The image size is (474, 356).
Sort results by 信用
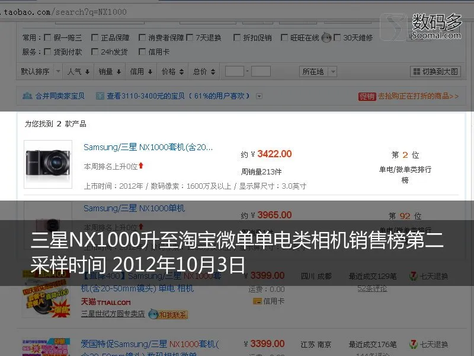point(141,72)
